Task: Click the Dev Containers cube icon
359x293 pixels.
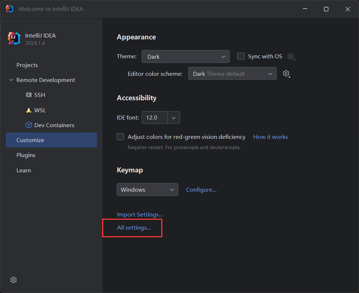Action: [28, 125]
